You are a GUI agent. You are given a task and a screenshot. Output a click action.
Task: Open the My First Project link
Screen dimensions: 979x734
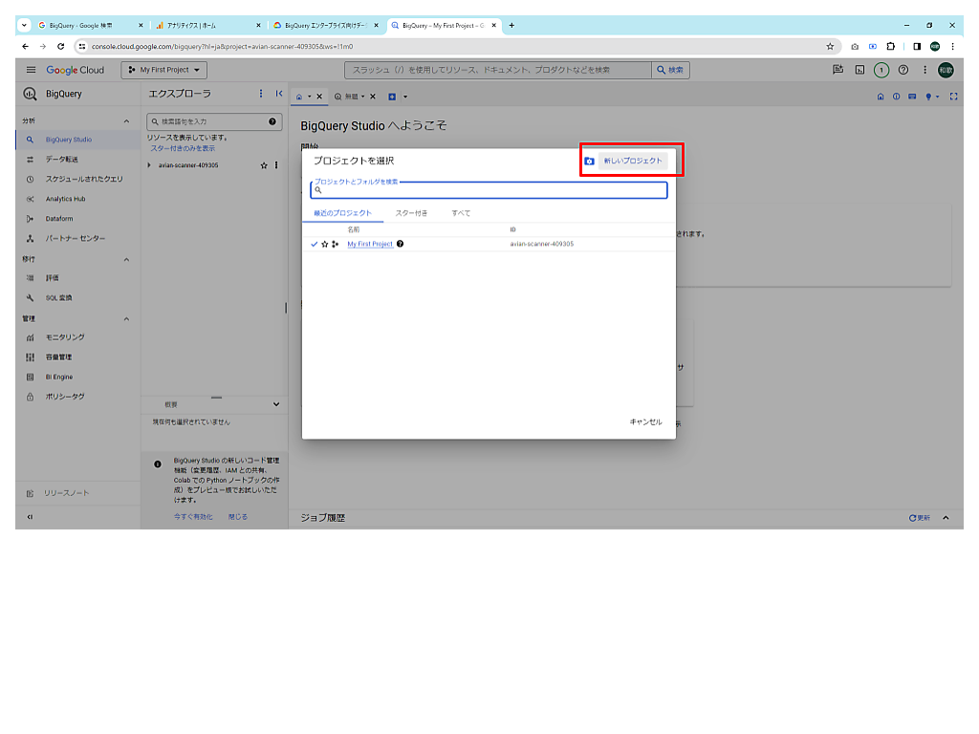point(369,245)
